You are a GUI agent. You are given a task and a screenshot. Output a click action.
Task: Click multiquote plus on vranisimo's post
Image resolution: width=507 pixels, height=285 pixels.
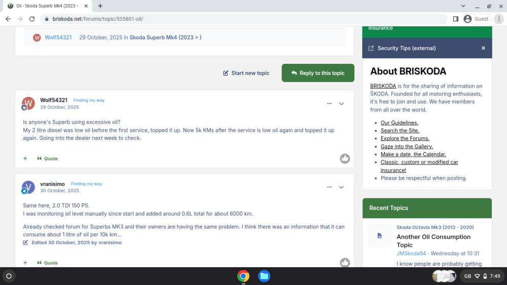(x=25, y=263)
